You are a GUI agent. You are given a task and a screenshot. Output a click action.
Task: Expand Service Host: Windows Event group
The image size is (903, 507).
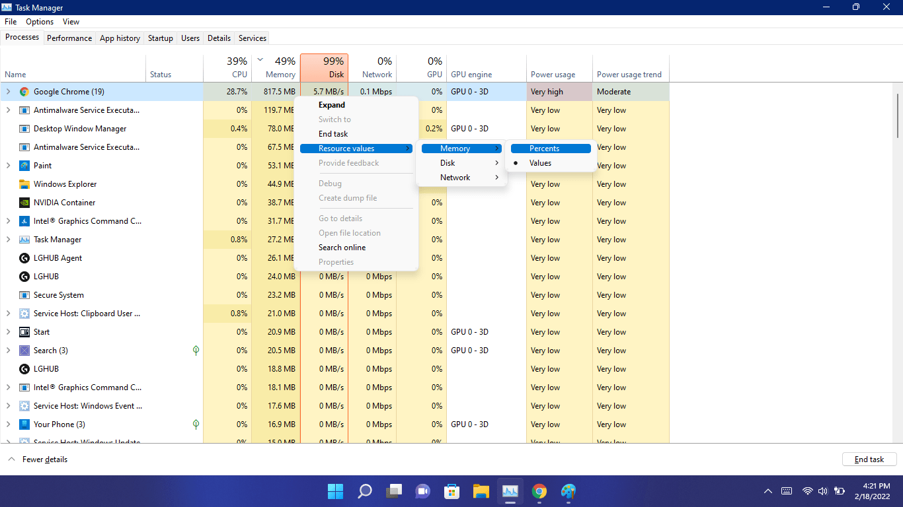(9, 406)
